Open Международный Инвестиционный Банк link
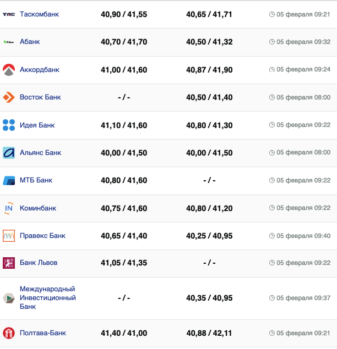Viewport: 337px width, 349px height. coord(47,298)
